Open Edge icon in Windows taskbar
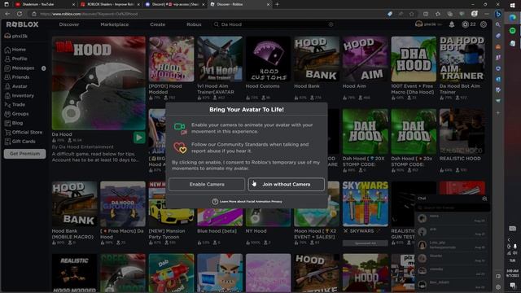The image size is (521, 293). click(x=512, y=18)
